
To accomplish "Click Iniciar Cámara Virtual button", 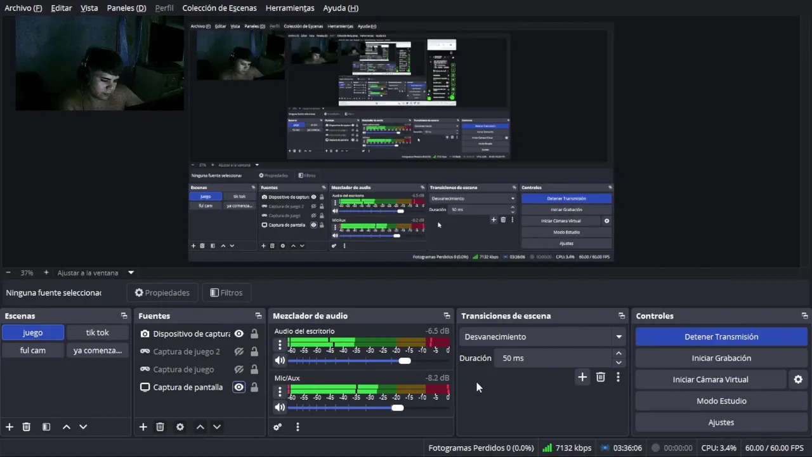I will pyautogui.click(x=710, y=380).
